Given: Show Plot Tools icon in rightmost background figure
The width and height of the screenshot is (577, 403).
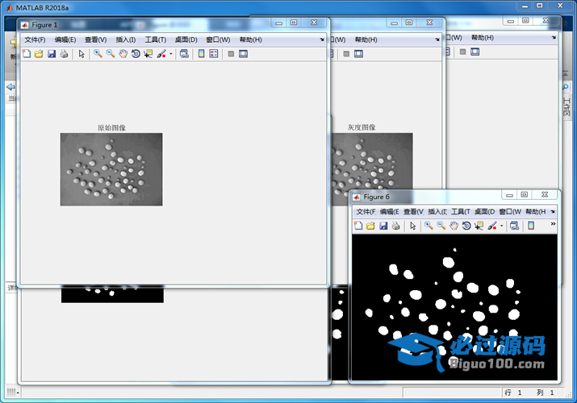Looking at the screenshot, I should [475, 52].
